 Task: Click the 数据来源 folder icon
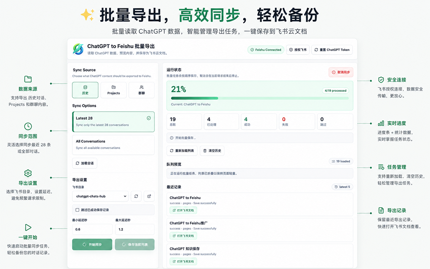(x=28, y=79)
